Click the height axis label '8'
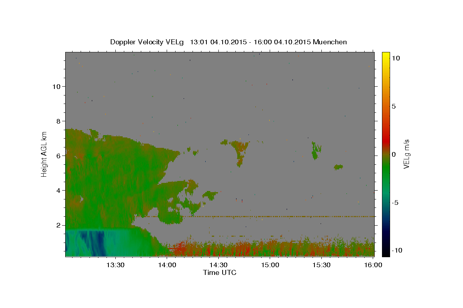463x308 pixels. [58, 121]
